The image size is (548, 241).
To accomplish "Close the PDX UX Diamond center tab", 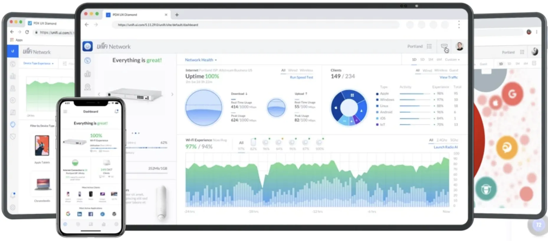I will [x=166, y=14].
